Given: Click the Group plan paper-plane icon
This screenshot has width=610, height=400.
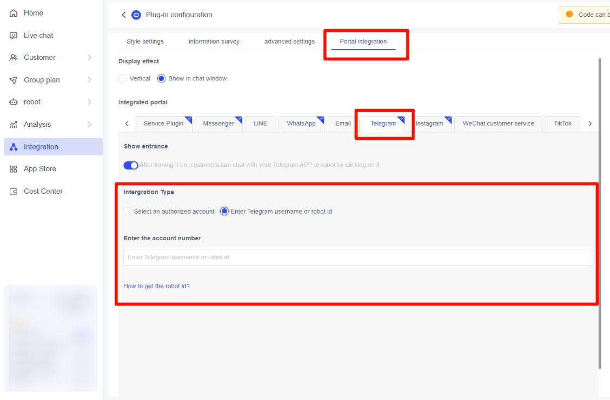Looking at the screenshot, I should point(14,80).
